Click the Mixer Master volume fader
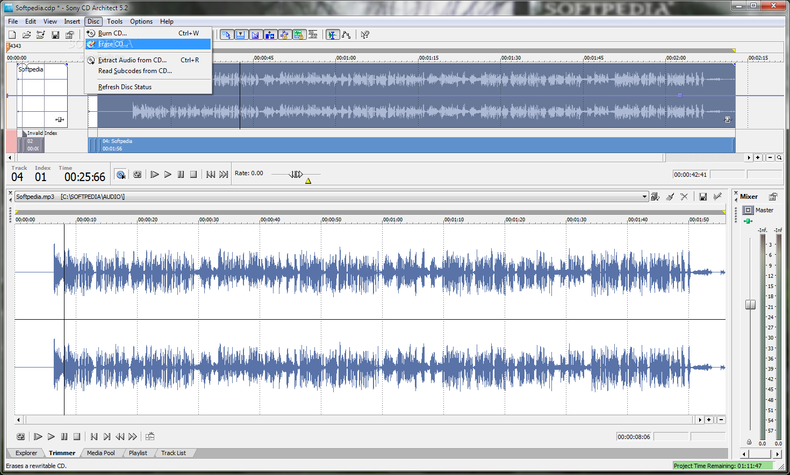Image resolution: width=790 pixels, height=475 pixels. [750, 305]
